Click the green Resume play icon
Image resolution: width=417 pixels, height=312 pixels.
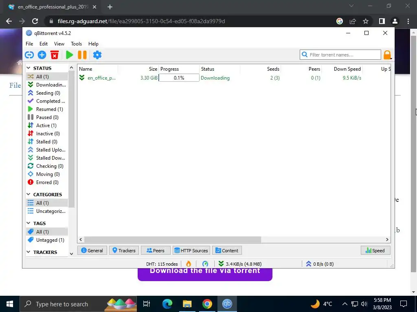[69, 55]
